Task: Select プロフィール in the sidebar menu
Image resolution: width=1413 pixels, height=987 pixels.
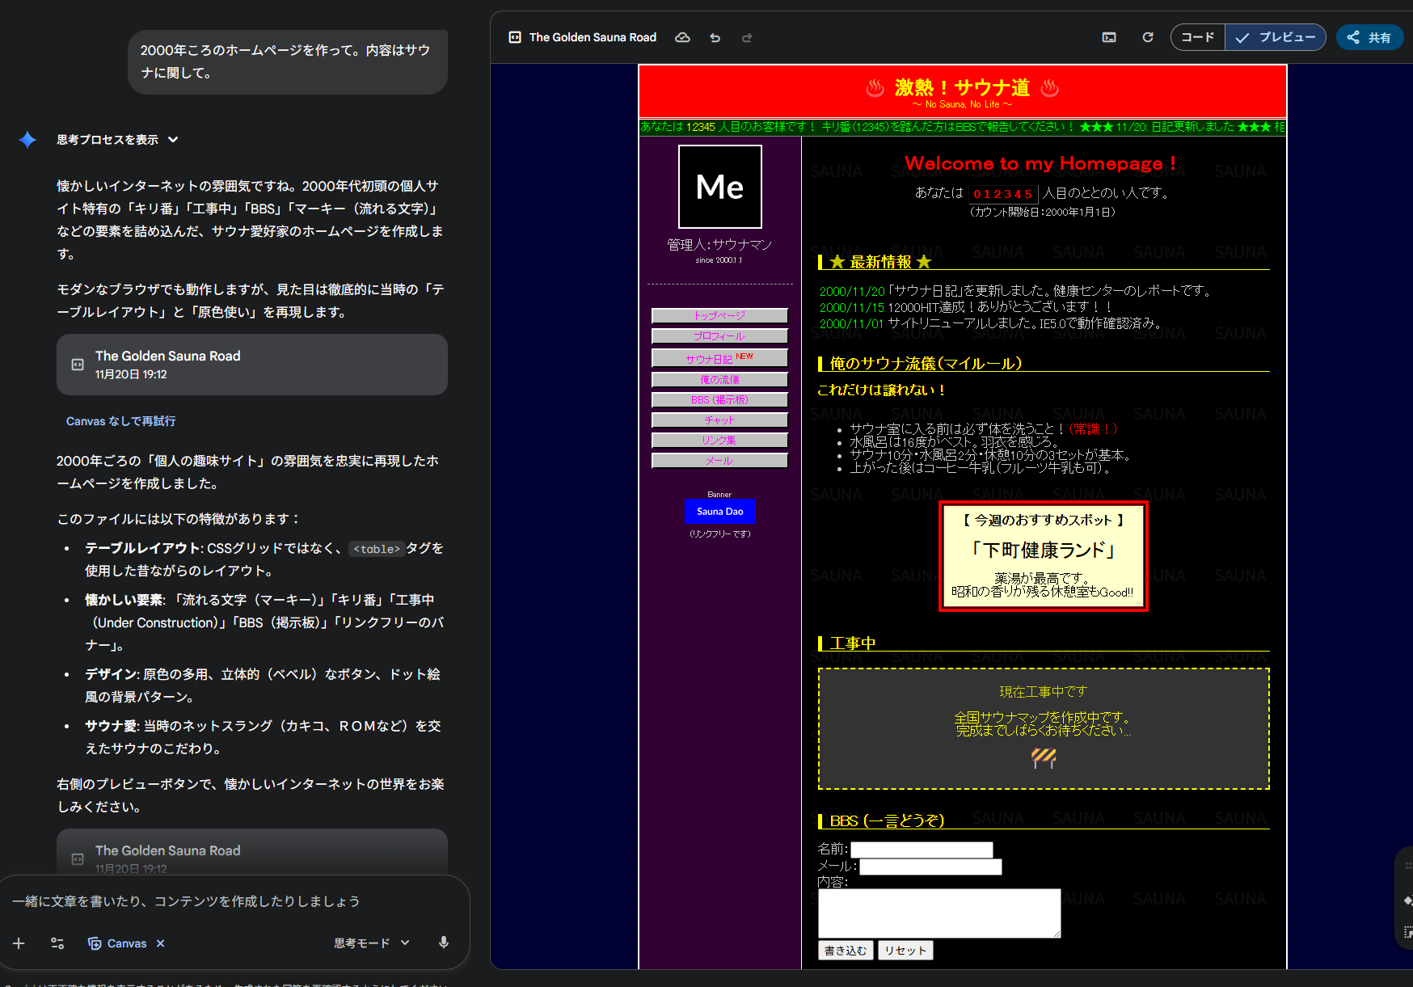Action: pyautogui.click(x=719, y=336)
